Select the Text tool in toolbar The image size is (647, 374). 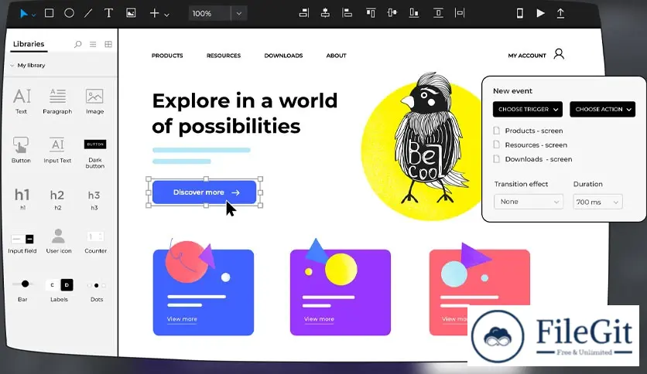108,13
